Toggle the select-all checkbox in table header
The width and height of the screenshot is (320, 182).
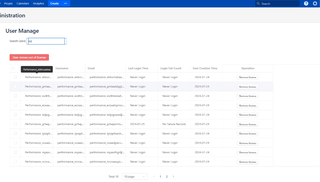[14, 68]
